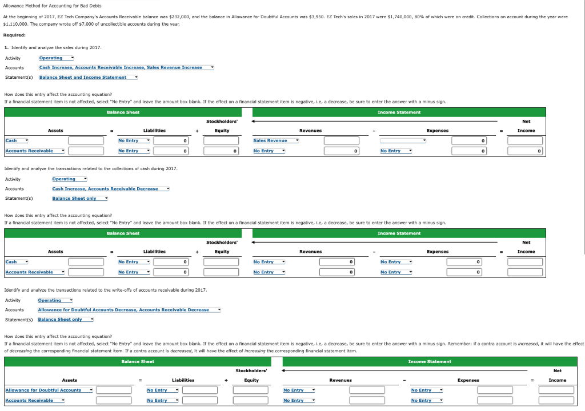Image resolution: width=585 pixels, height=411 pixels.
Task: Click the Net Income box in sales first row
Action: point(525,140)
